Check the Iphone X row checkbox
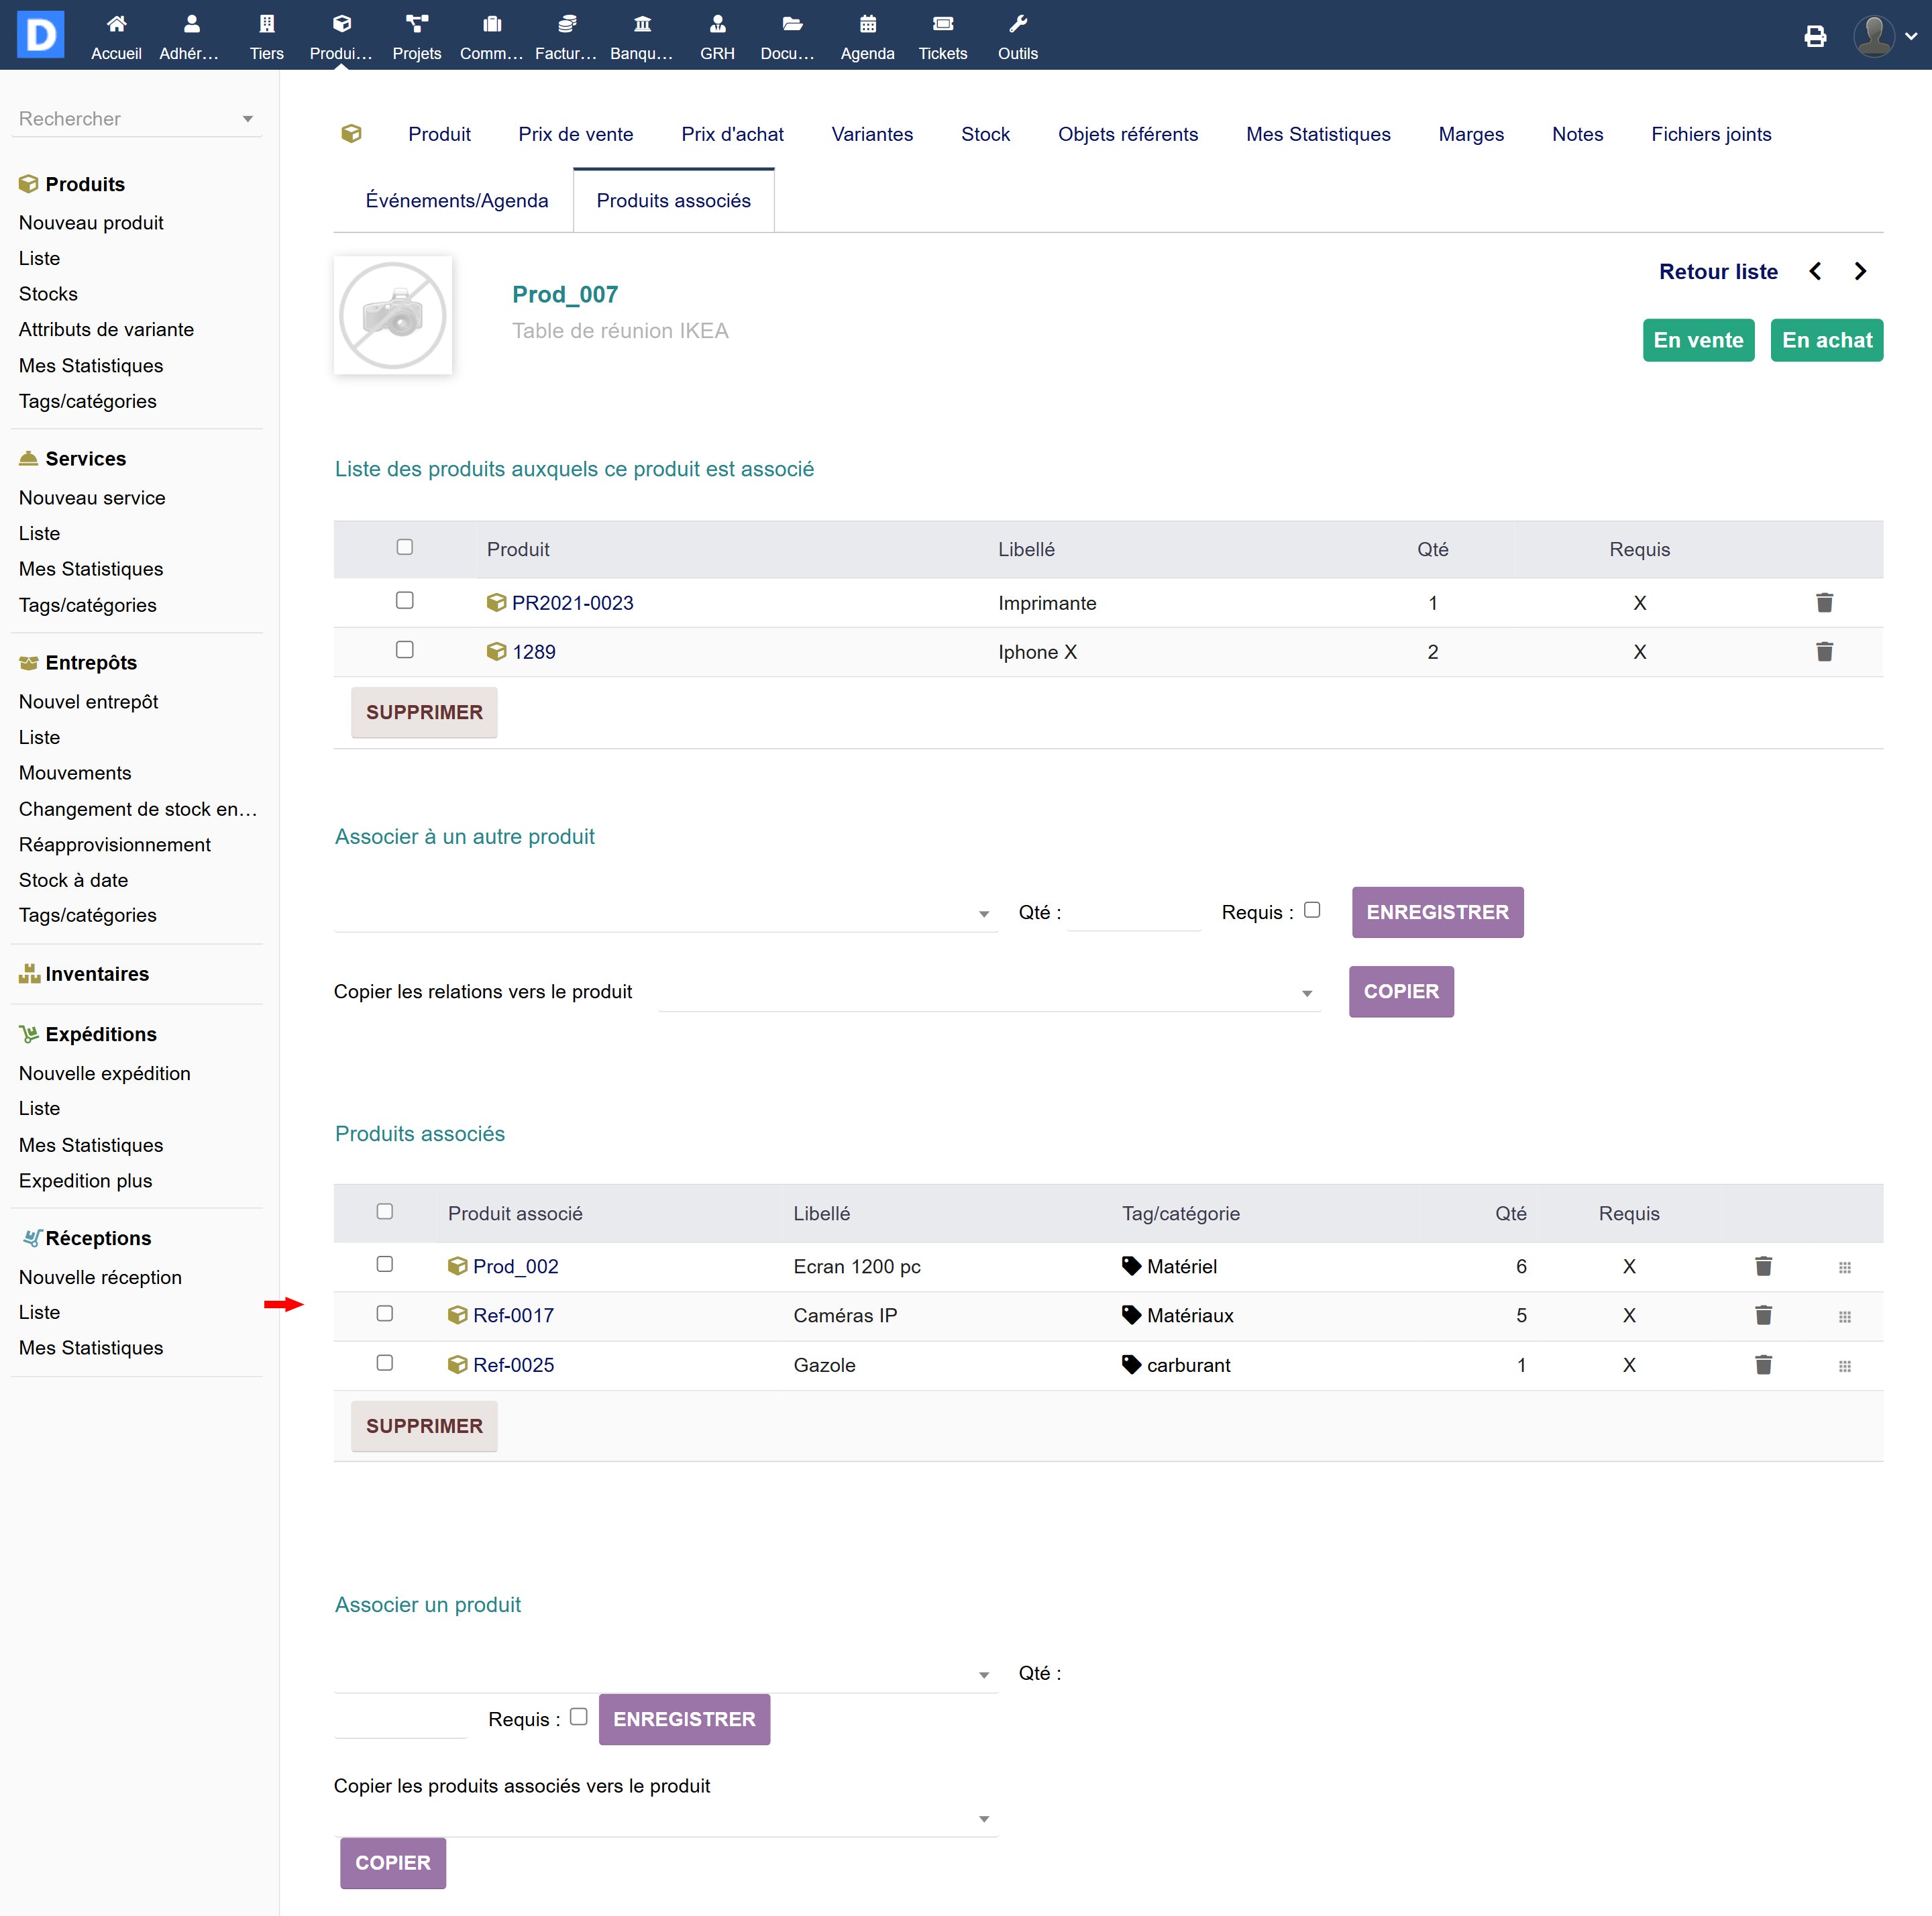This screenshot has height=1916, width=1932. pyautogui.click(x=404, y=650)
